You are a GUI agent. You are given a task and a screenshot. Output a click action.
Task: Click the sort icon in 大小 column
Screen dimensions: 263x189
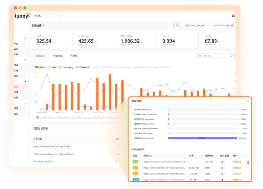pyautogui.click(x=202, y=156)
